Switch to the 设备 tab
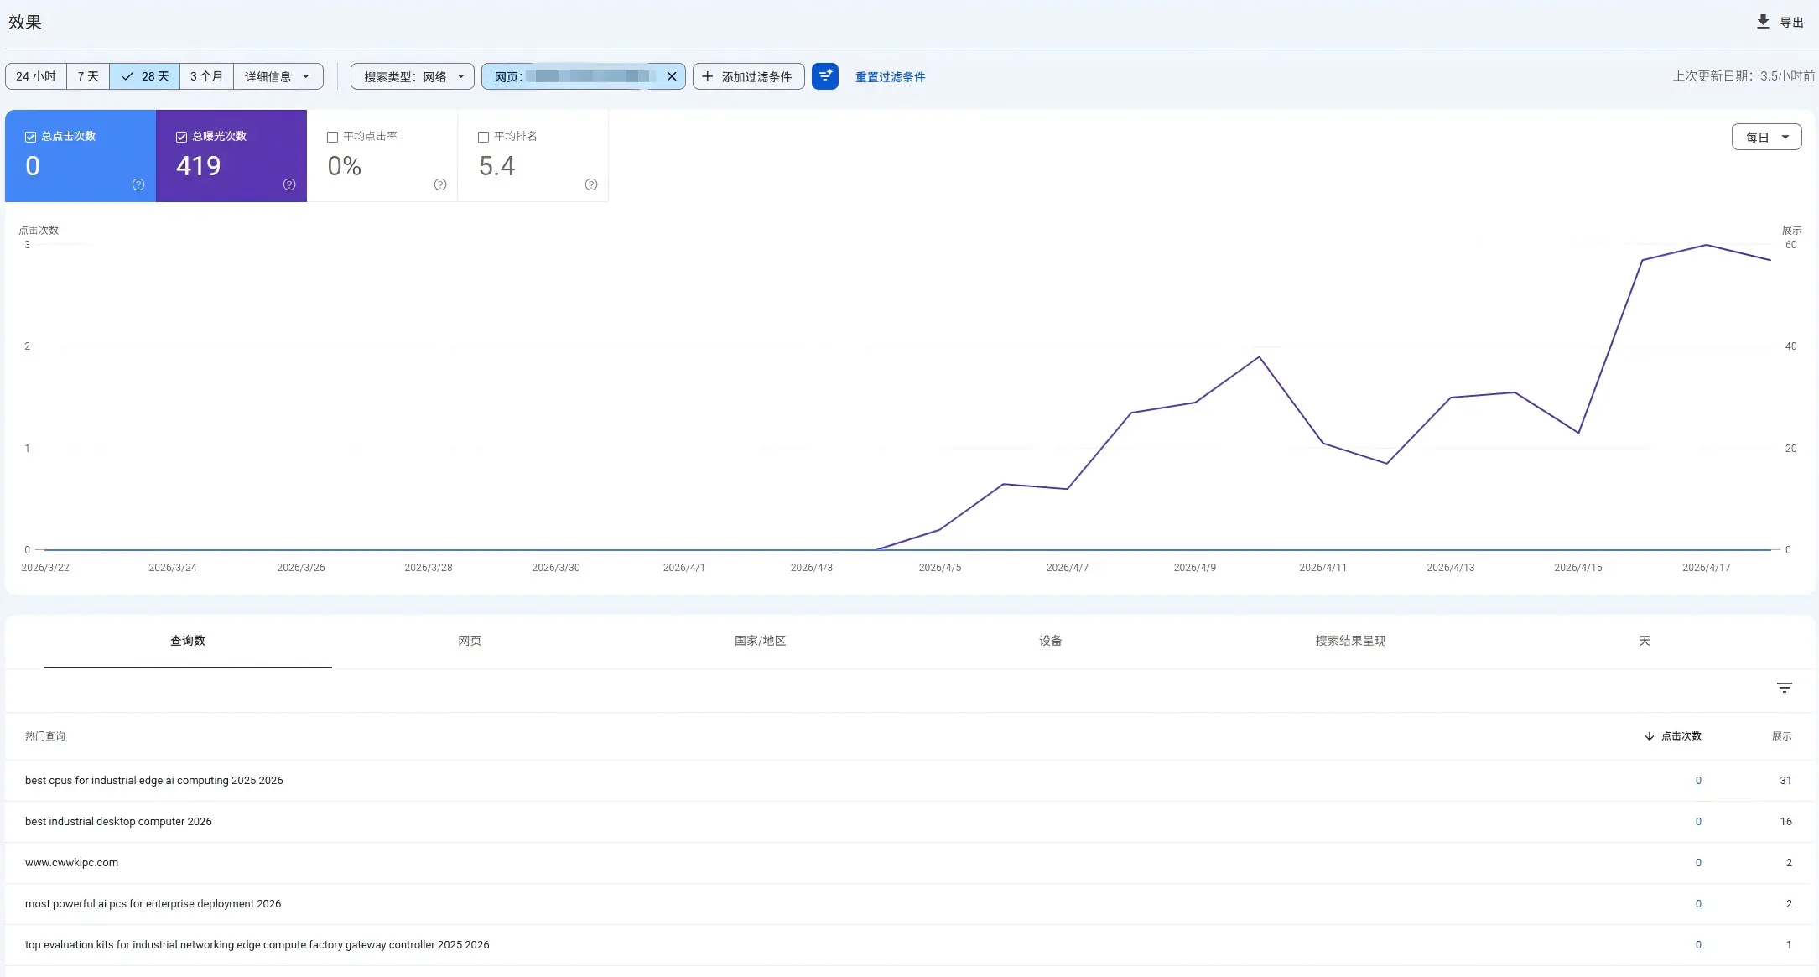 coord(1051,641)
